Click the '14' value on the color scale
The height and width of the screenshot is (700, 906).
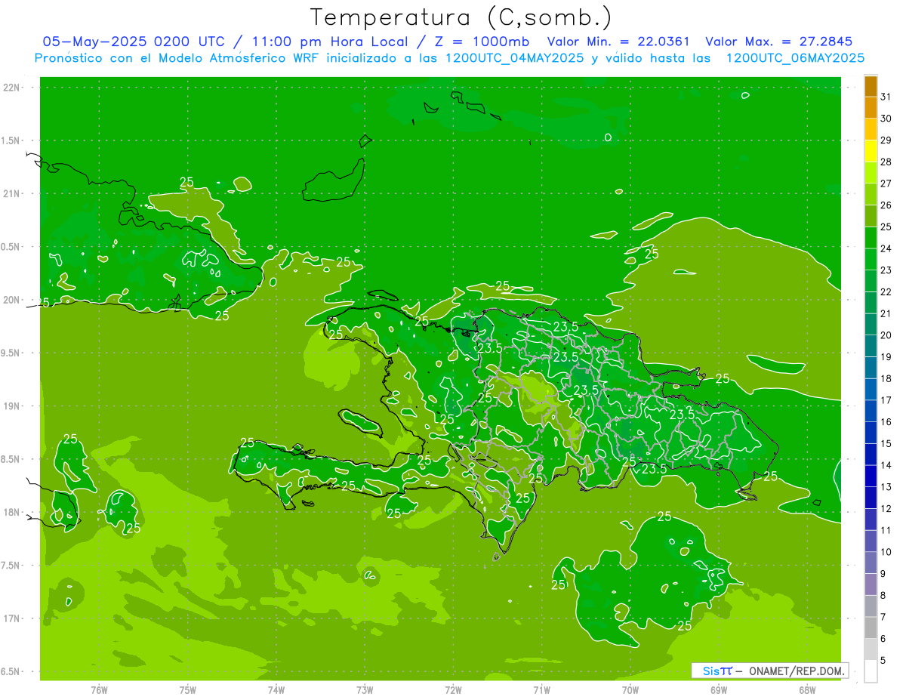point(886,465)
